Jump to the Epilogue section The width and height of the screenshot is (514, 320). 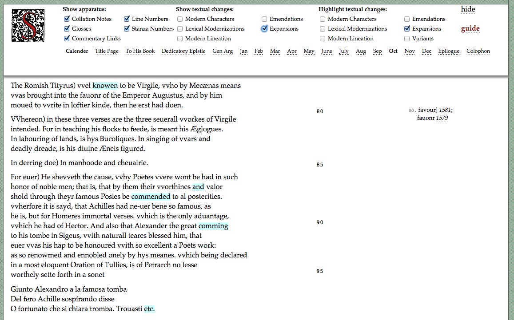click(449, 51)
